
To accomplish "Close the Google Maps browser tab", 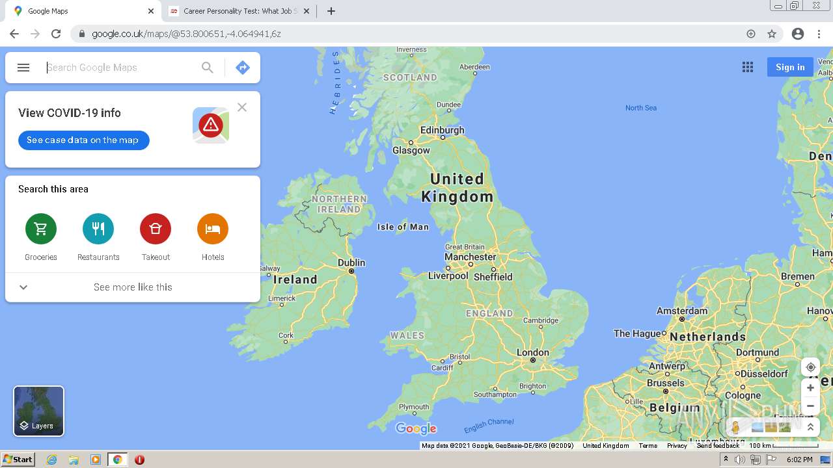I will (x=151, y=11).
